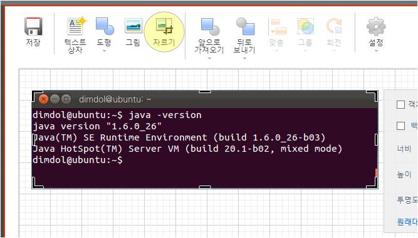Expand the Align (맞춤) dropdown arrow
The width and height of the screenshot is (418, 238).
(x=276, y=51)
